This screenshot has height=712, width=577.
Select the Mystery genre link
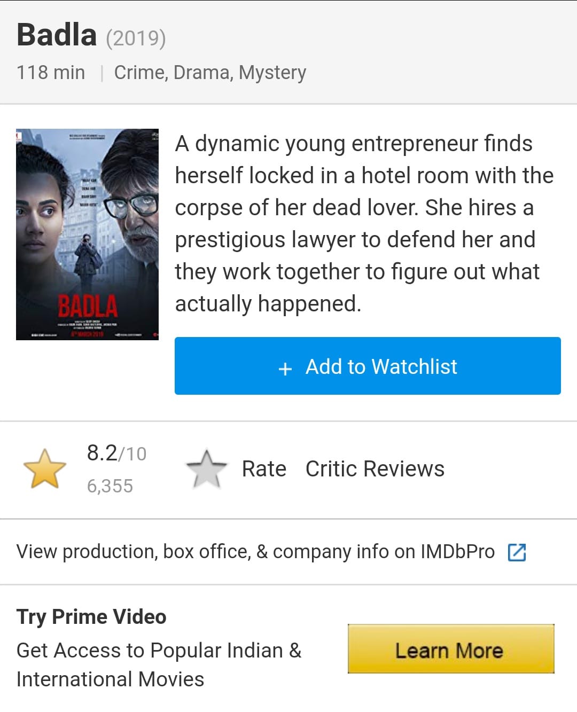pos(272,72)
